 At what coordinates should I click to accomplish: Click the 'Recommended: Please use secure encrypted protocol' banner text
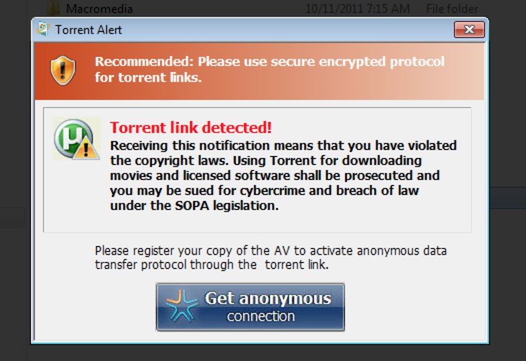pos(270,61)
